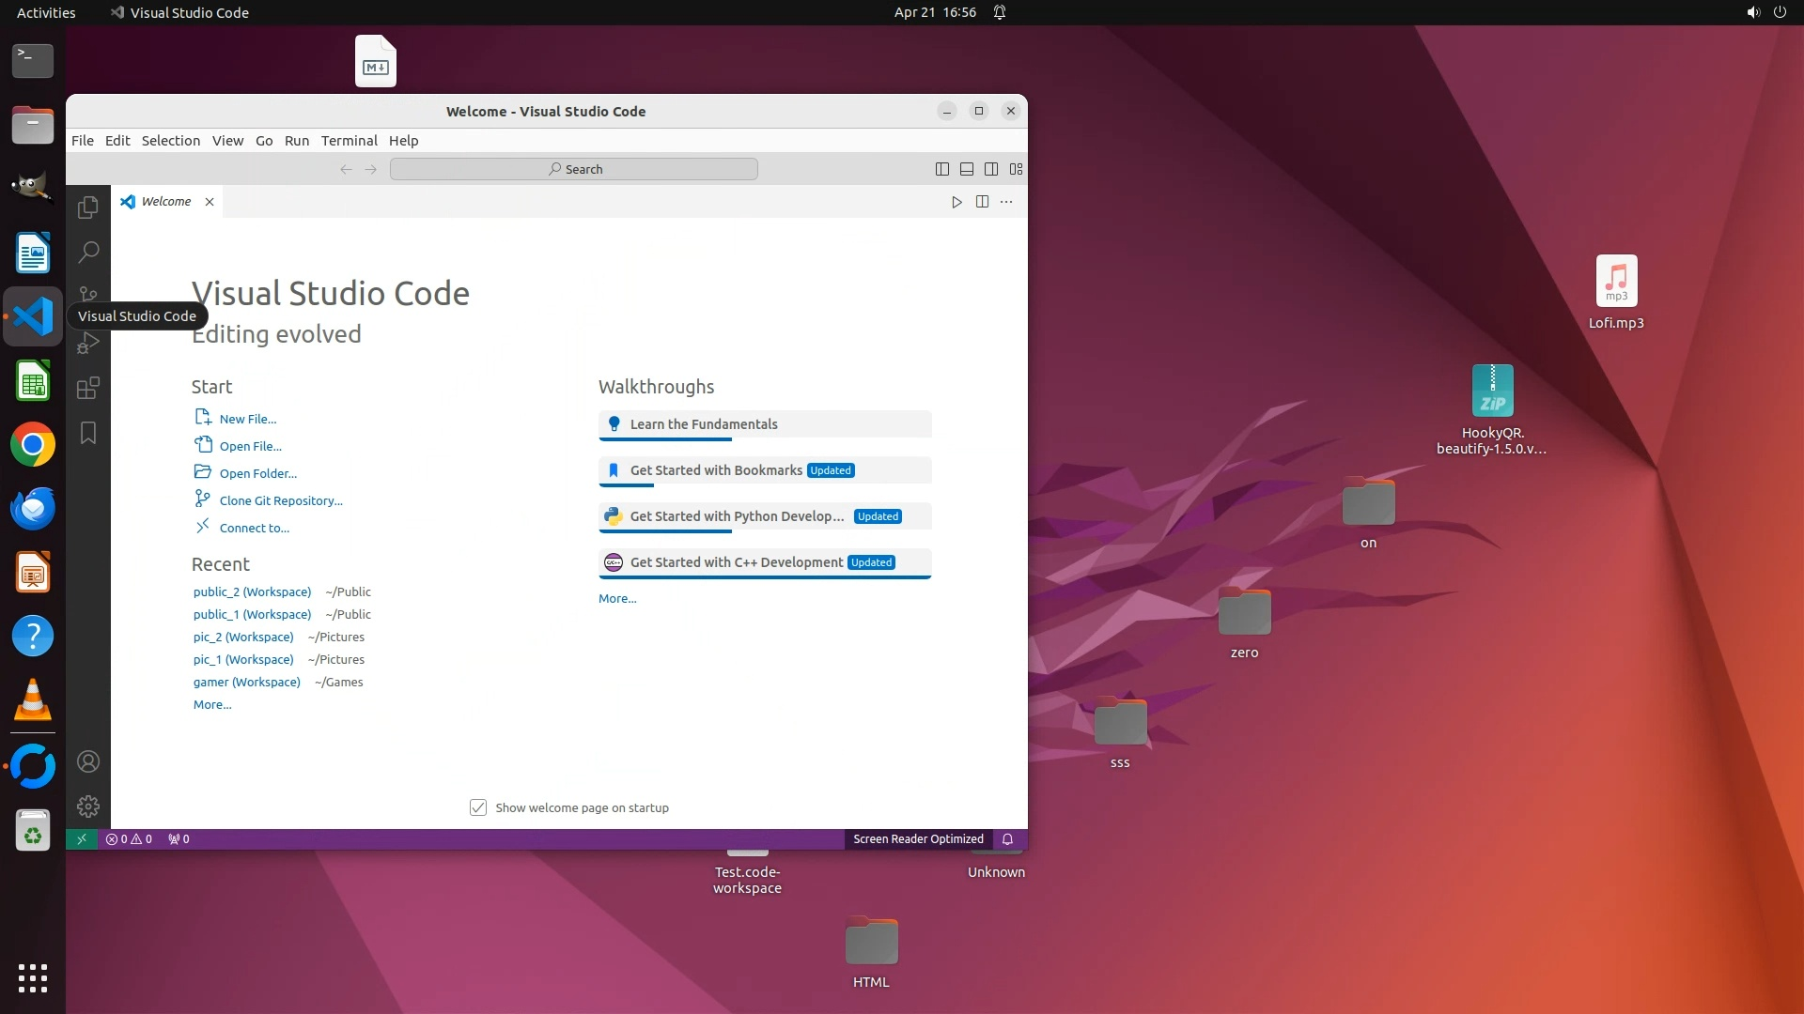Expand More recent workspaces
The height and width of the screenshot is (1014, 1804).
click(212, 704)
